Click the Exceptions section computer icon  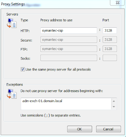(x=12, y=94)
